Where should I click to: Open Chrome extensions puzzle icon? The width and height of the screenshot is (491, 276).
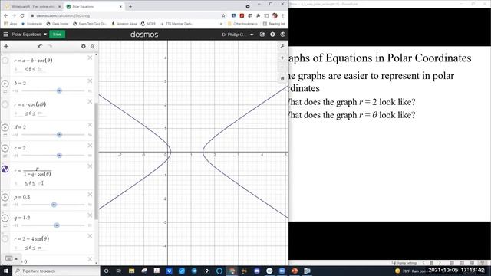tap(258, 15)
